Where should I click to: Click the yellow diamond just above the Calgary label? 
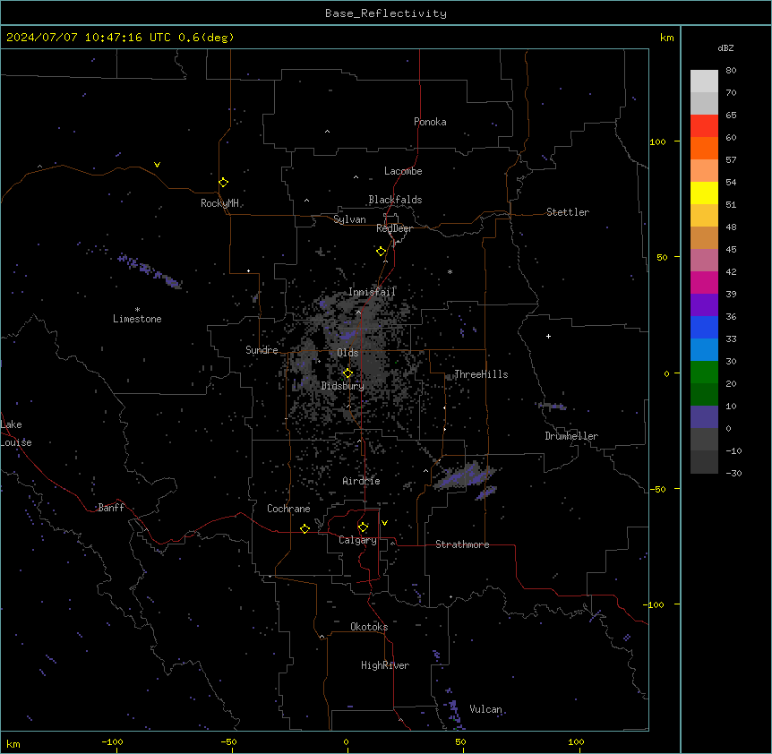coord(363,527)
